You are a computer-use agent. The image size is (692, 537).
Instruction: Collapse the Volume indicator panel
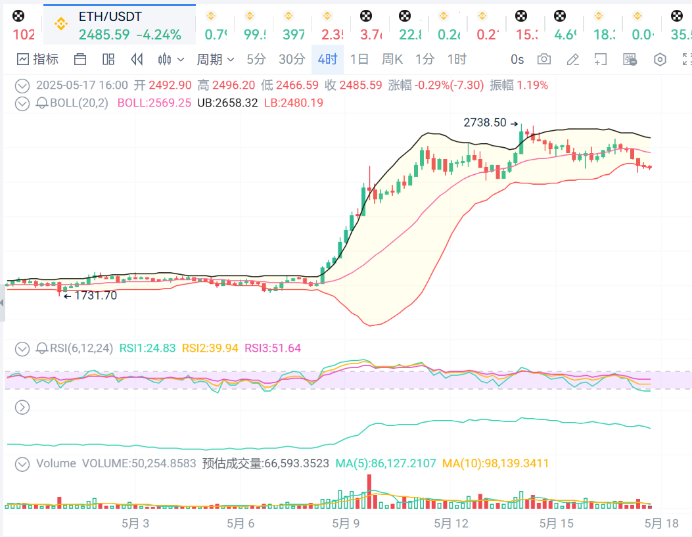[x=22, y=464]
